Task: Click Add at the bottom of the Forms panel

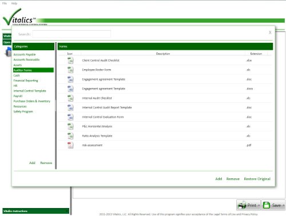Action: [x=219, y=179]
